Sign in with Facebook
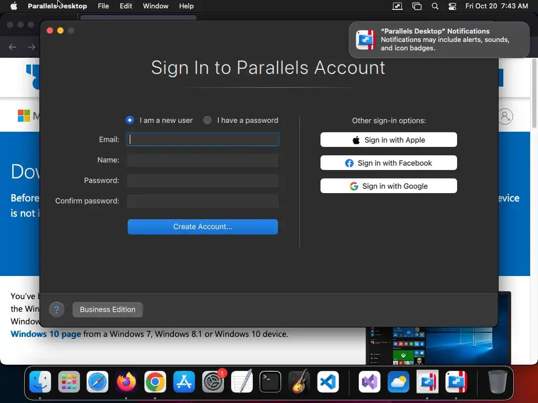This screenshot has width=538, height=403. [389, 163]
